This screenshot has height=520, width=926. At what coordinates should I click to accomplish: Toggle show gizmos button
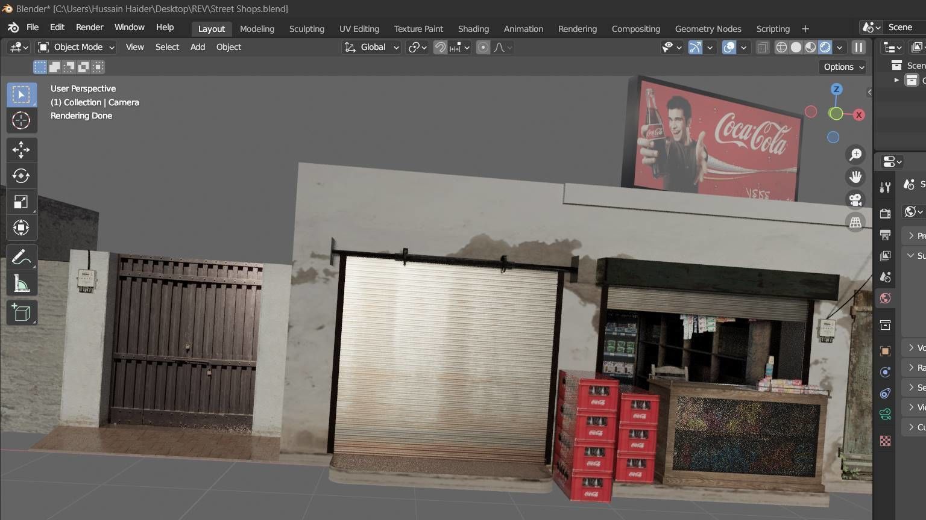pyautogui.click(x=695, y=47)
